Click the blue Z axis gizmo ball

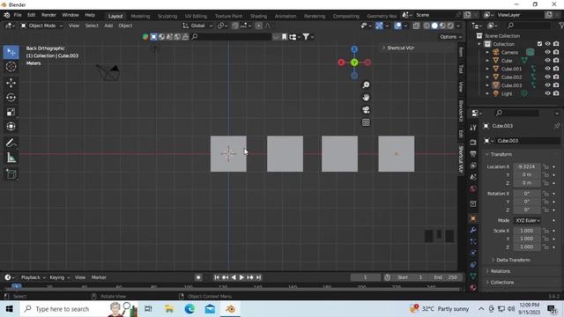[354, 49]
